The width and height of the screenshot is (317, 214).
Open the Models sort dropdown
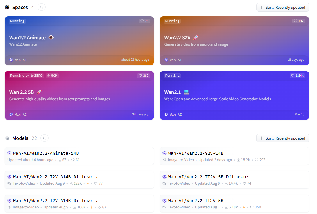282,138
